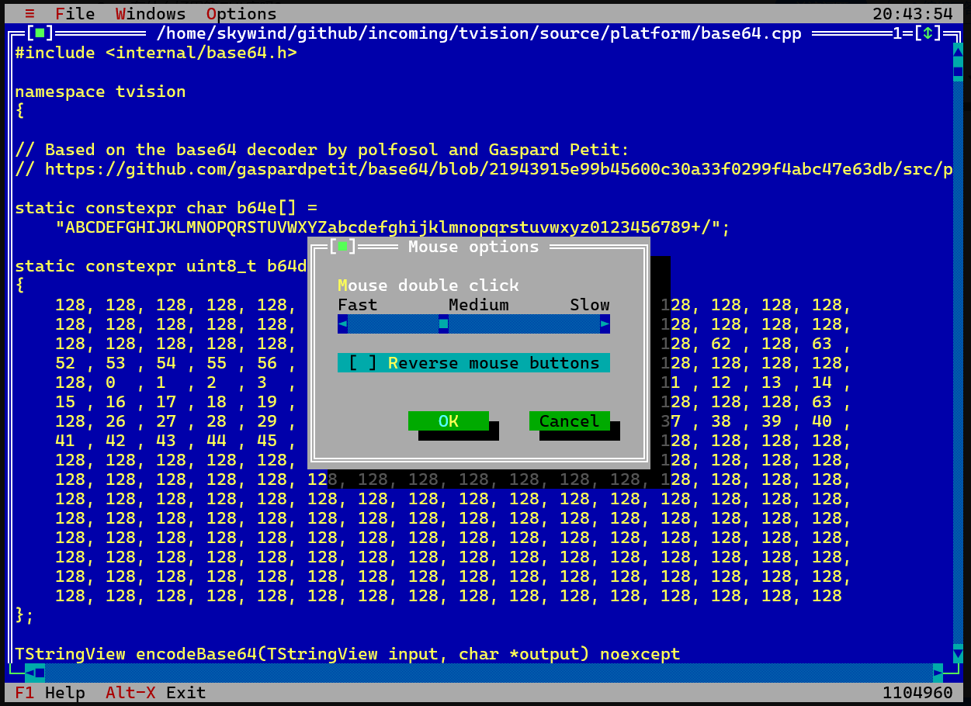Enable Reverse mouse buttons checkbox
This screenshot has height=706, width=971.
(x=362, y=363)
